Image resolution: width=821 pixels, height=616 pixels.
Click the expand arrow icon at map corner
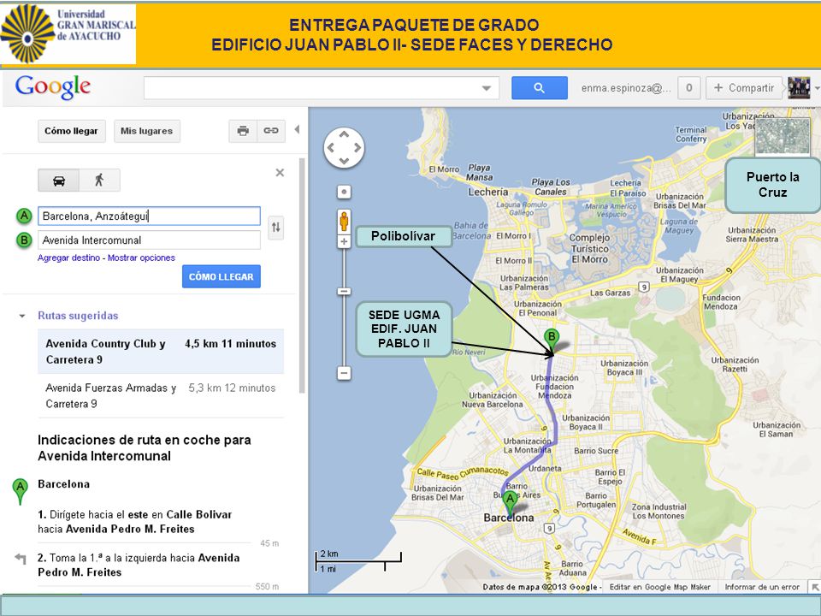click(815, 587)
